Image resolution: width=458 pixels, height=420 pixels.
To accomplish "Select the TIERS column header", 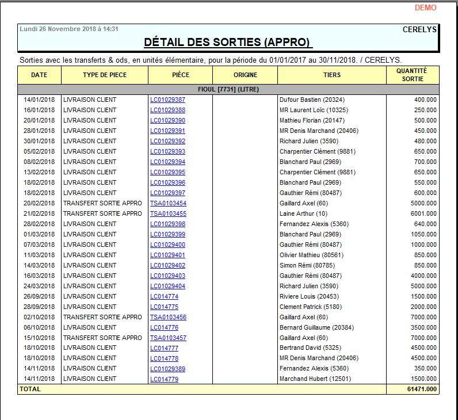I will 332,75.
